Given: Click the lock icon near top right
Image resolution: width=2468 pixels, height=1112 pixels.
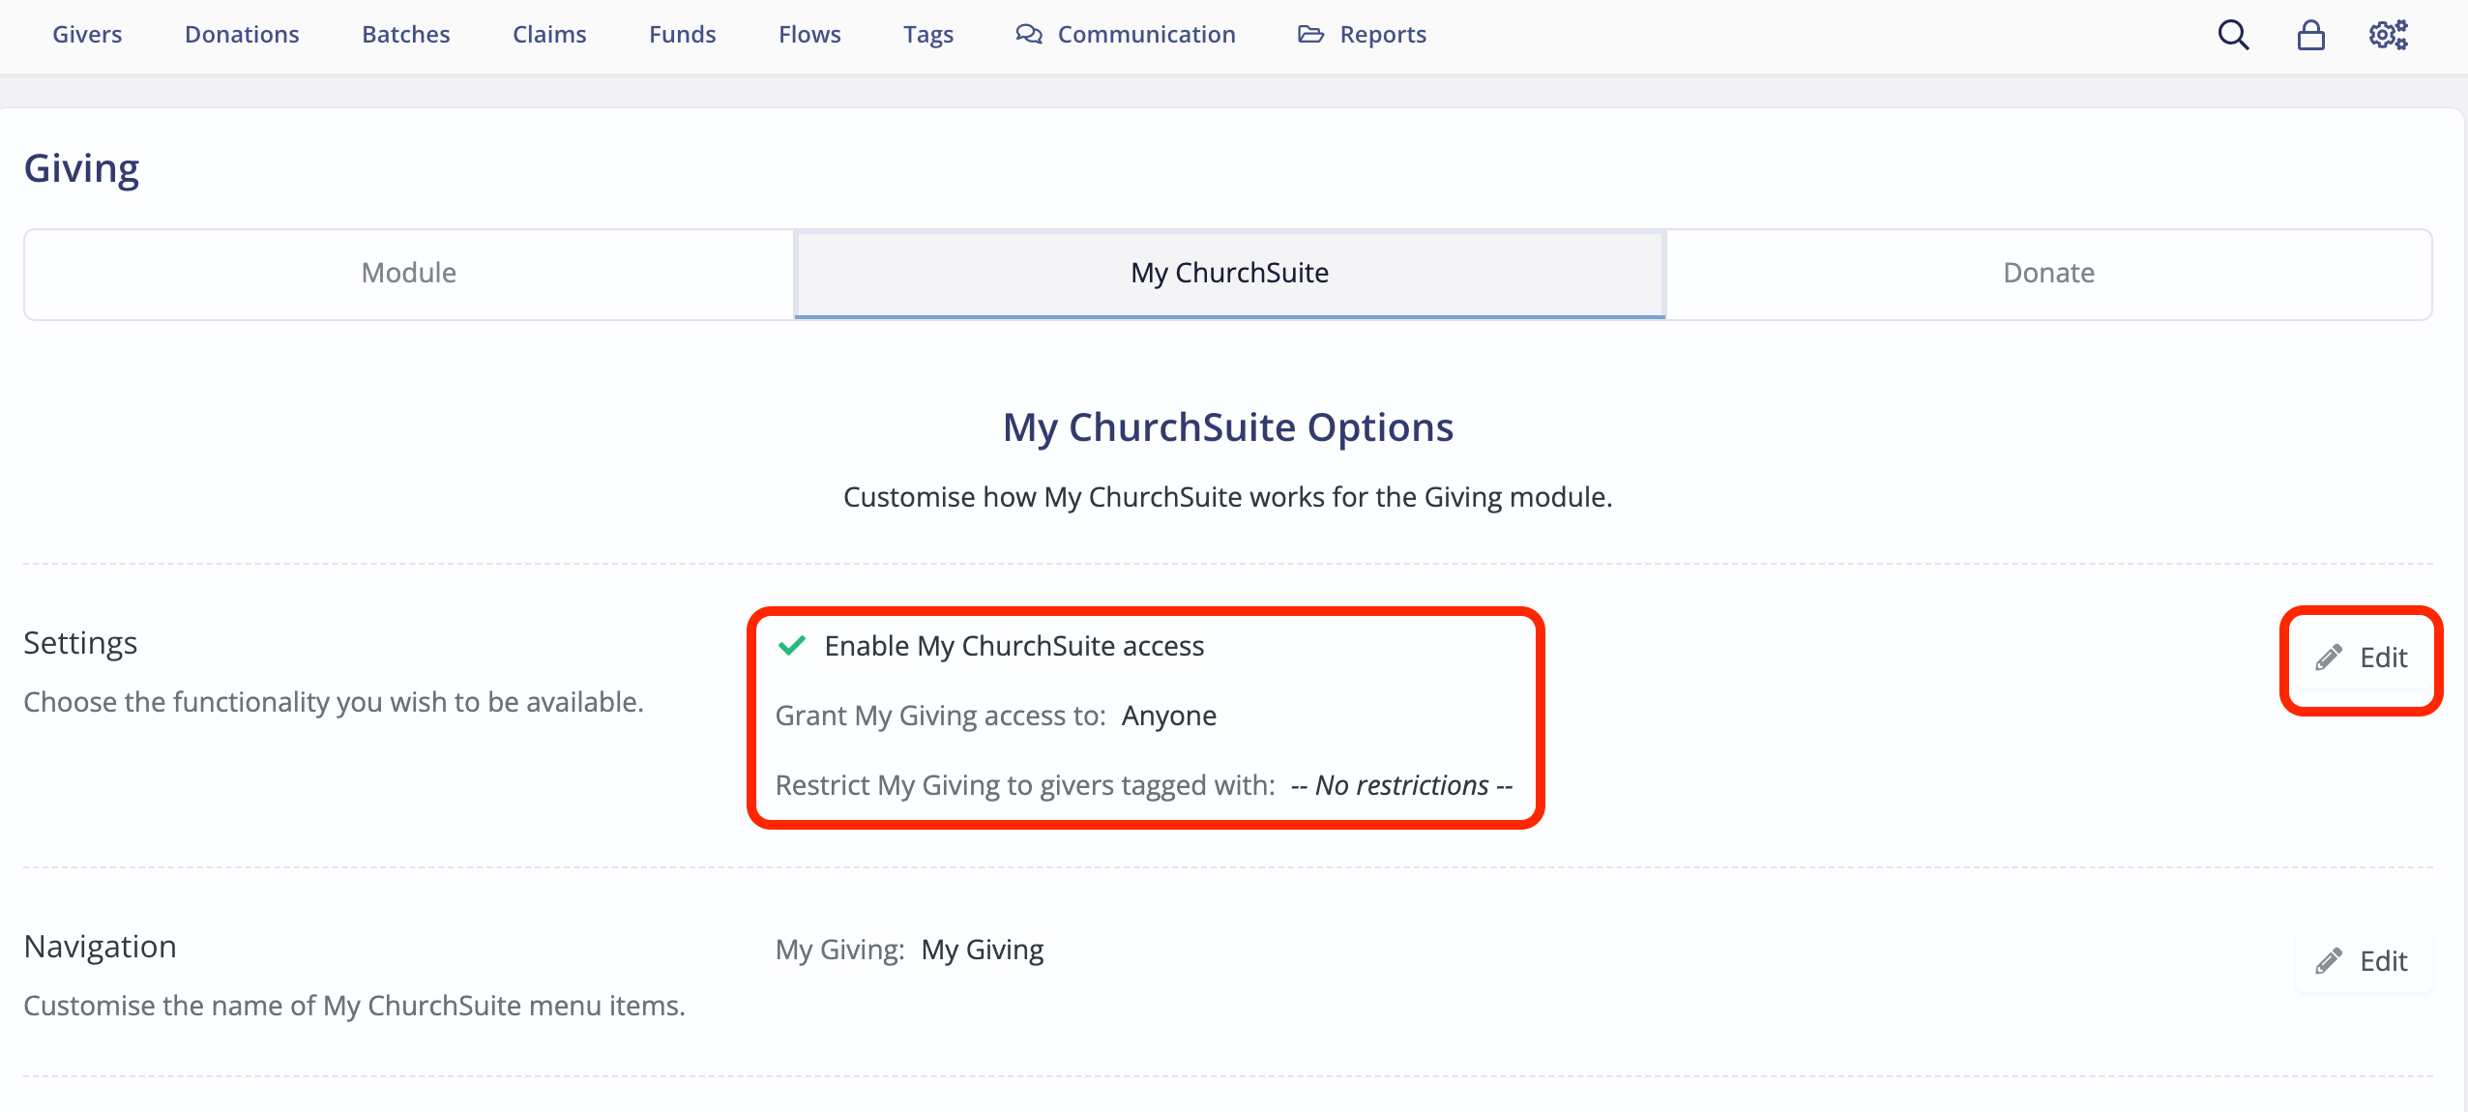Looking at the screenshot, I should pos(2310,34).
